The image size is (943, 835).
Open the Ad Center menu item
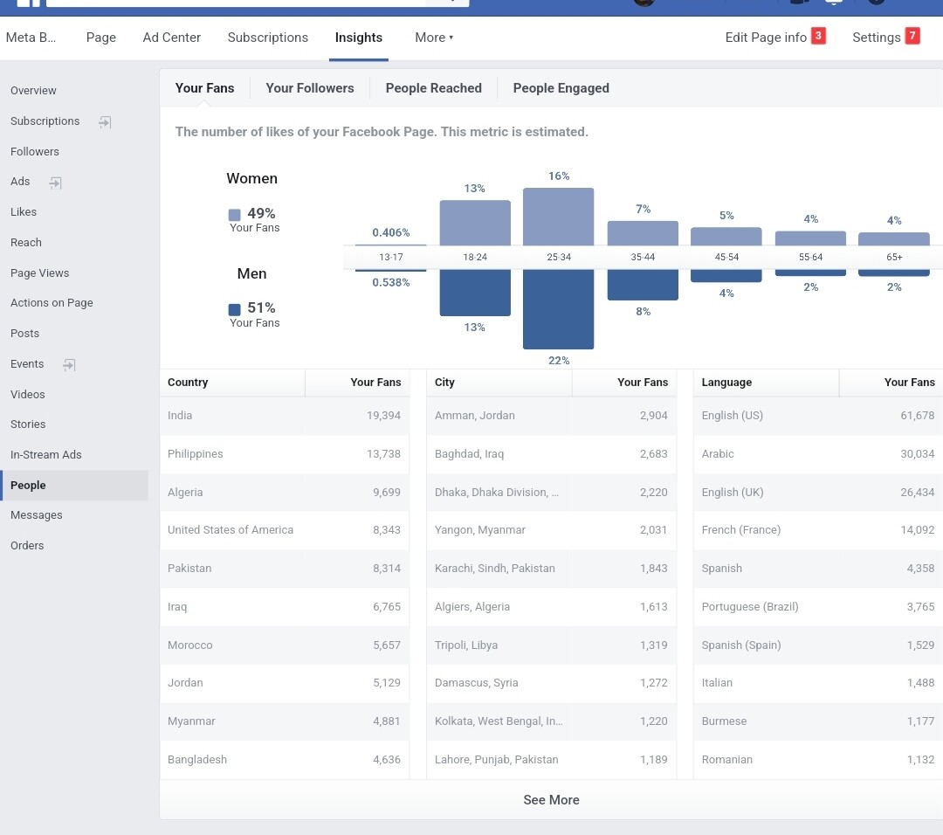(171, 38)
